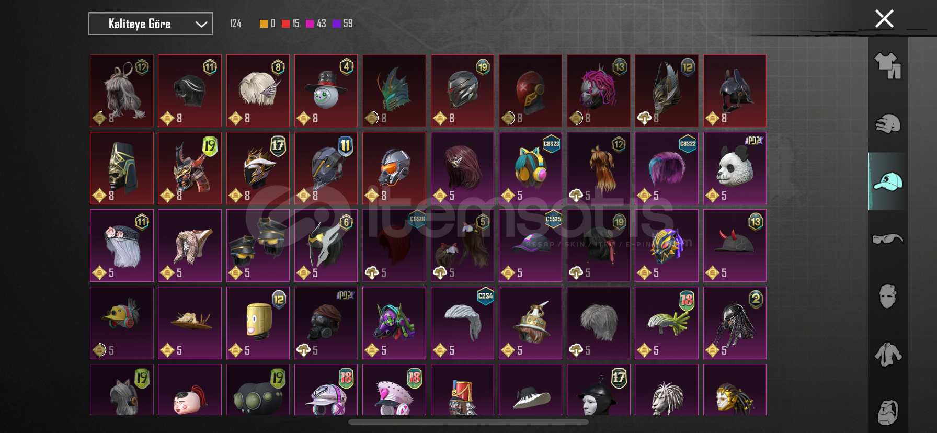Choose the red devil horns hat
The image size is (937, 433).
[735, 245]
